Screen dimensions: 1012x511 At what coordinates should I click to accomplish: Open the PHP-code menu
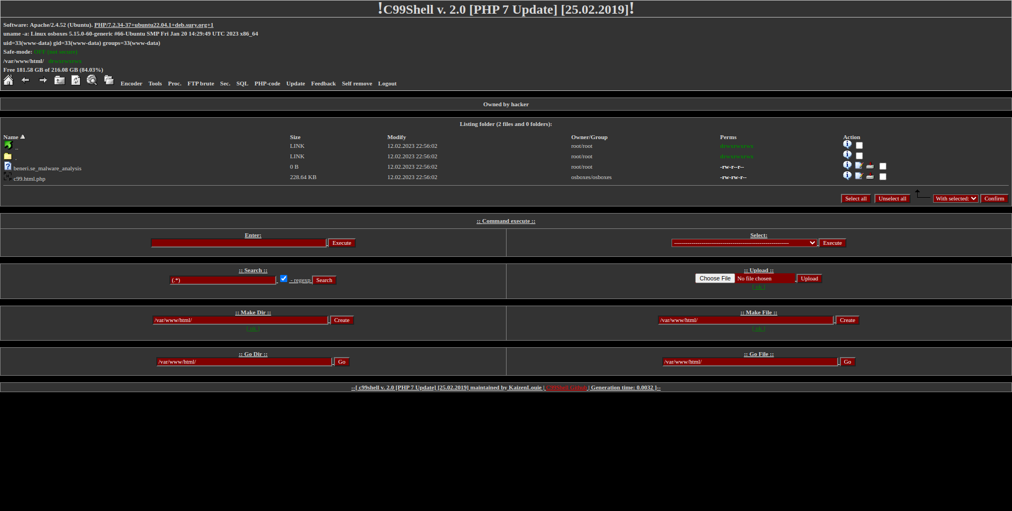tap(268, 84)
